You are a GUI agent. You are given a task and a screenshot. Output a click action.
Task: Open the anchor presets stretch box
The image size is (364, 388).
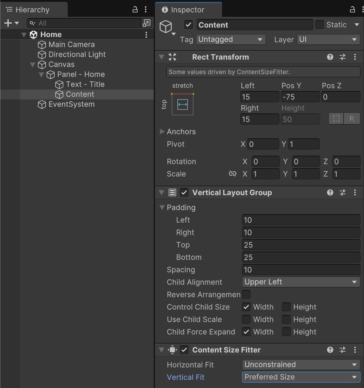183,105
